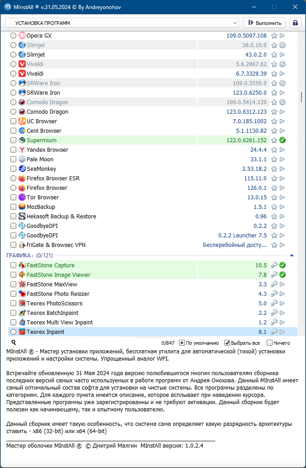Image resolution: width=306 pixels, height=468 pixels.
Task: Toggle the 'По умолчанию' checkbox
Action: [x=182, y=343]
